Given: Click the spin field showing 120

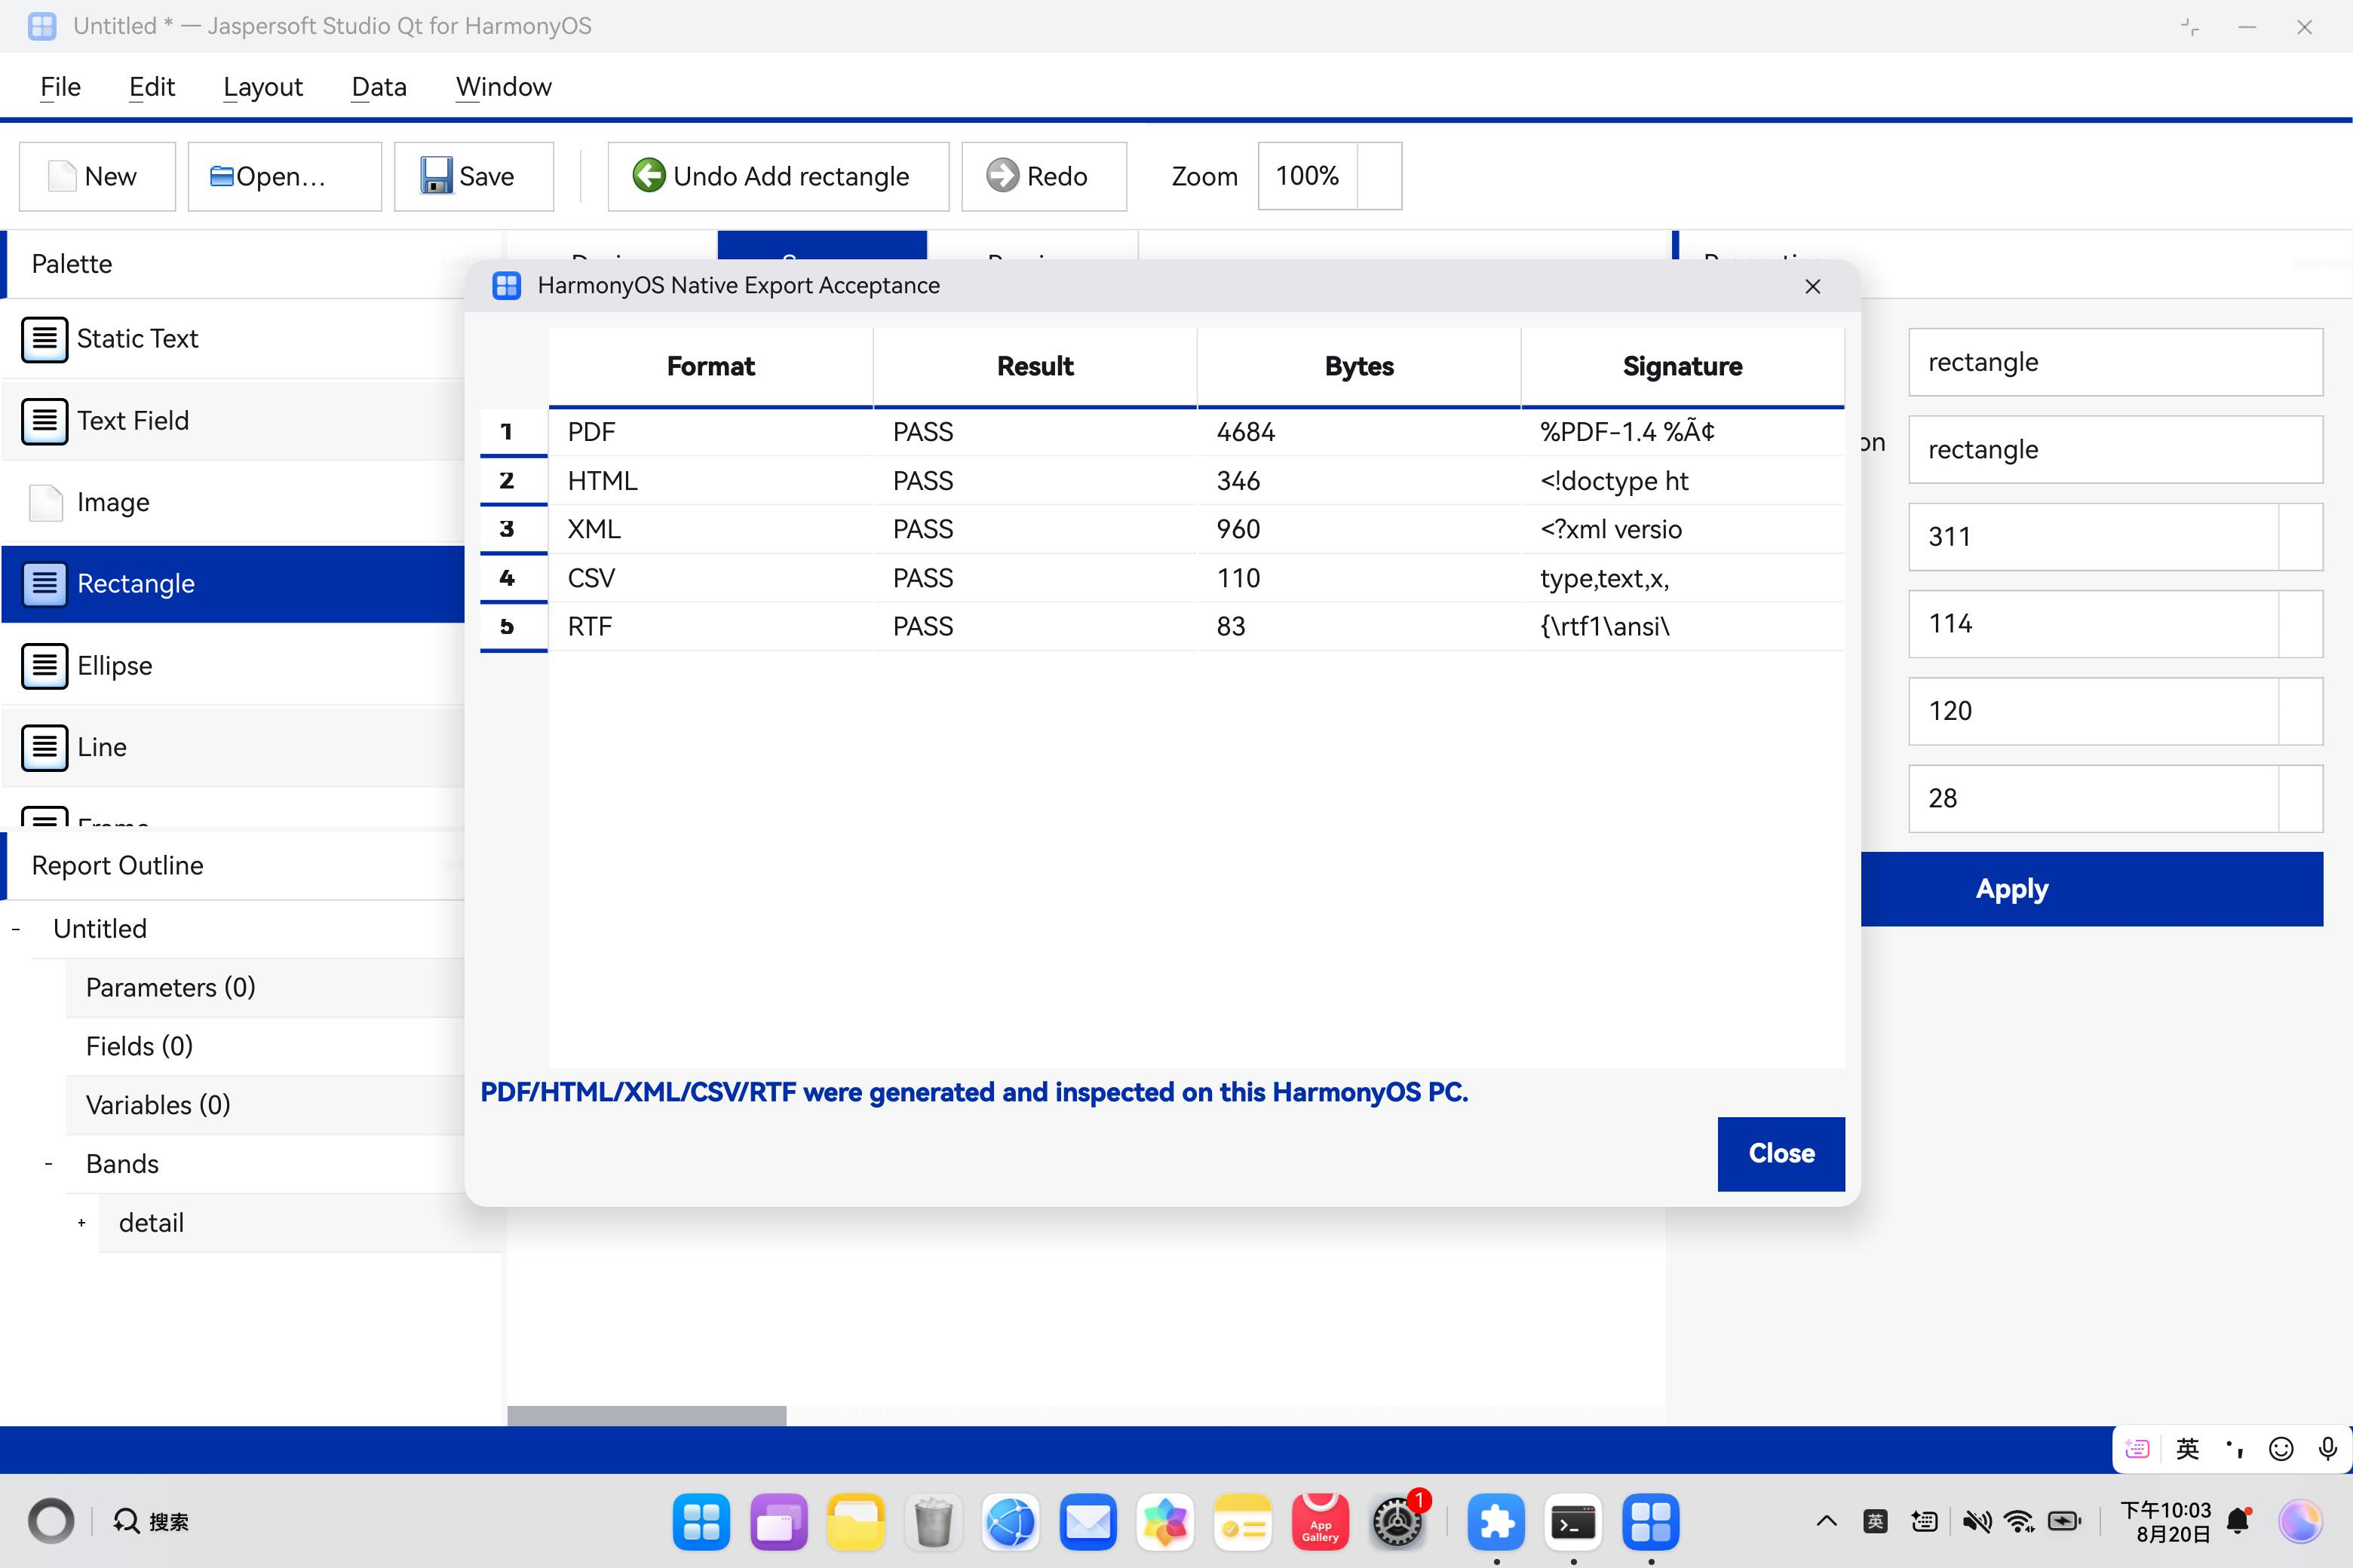Looking at the screenshot, I should [x=2115, y=711].
